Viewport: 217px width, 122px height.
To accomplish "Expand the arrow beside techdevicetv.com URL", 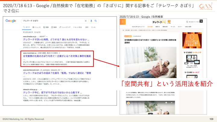I will [62, 70].
